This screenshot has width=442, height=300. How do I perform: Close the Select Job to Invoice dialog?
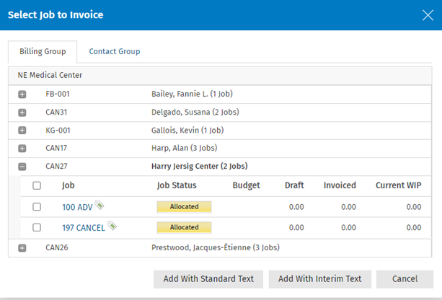(428, 15)
